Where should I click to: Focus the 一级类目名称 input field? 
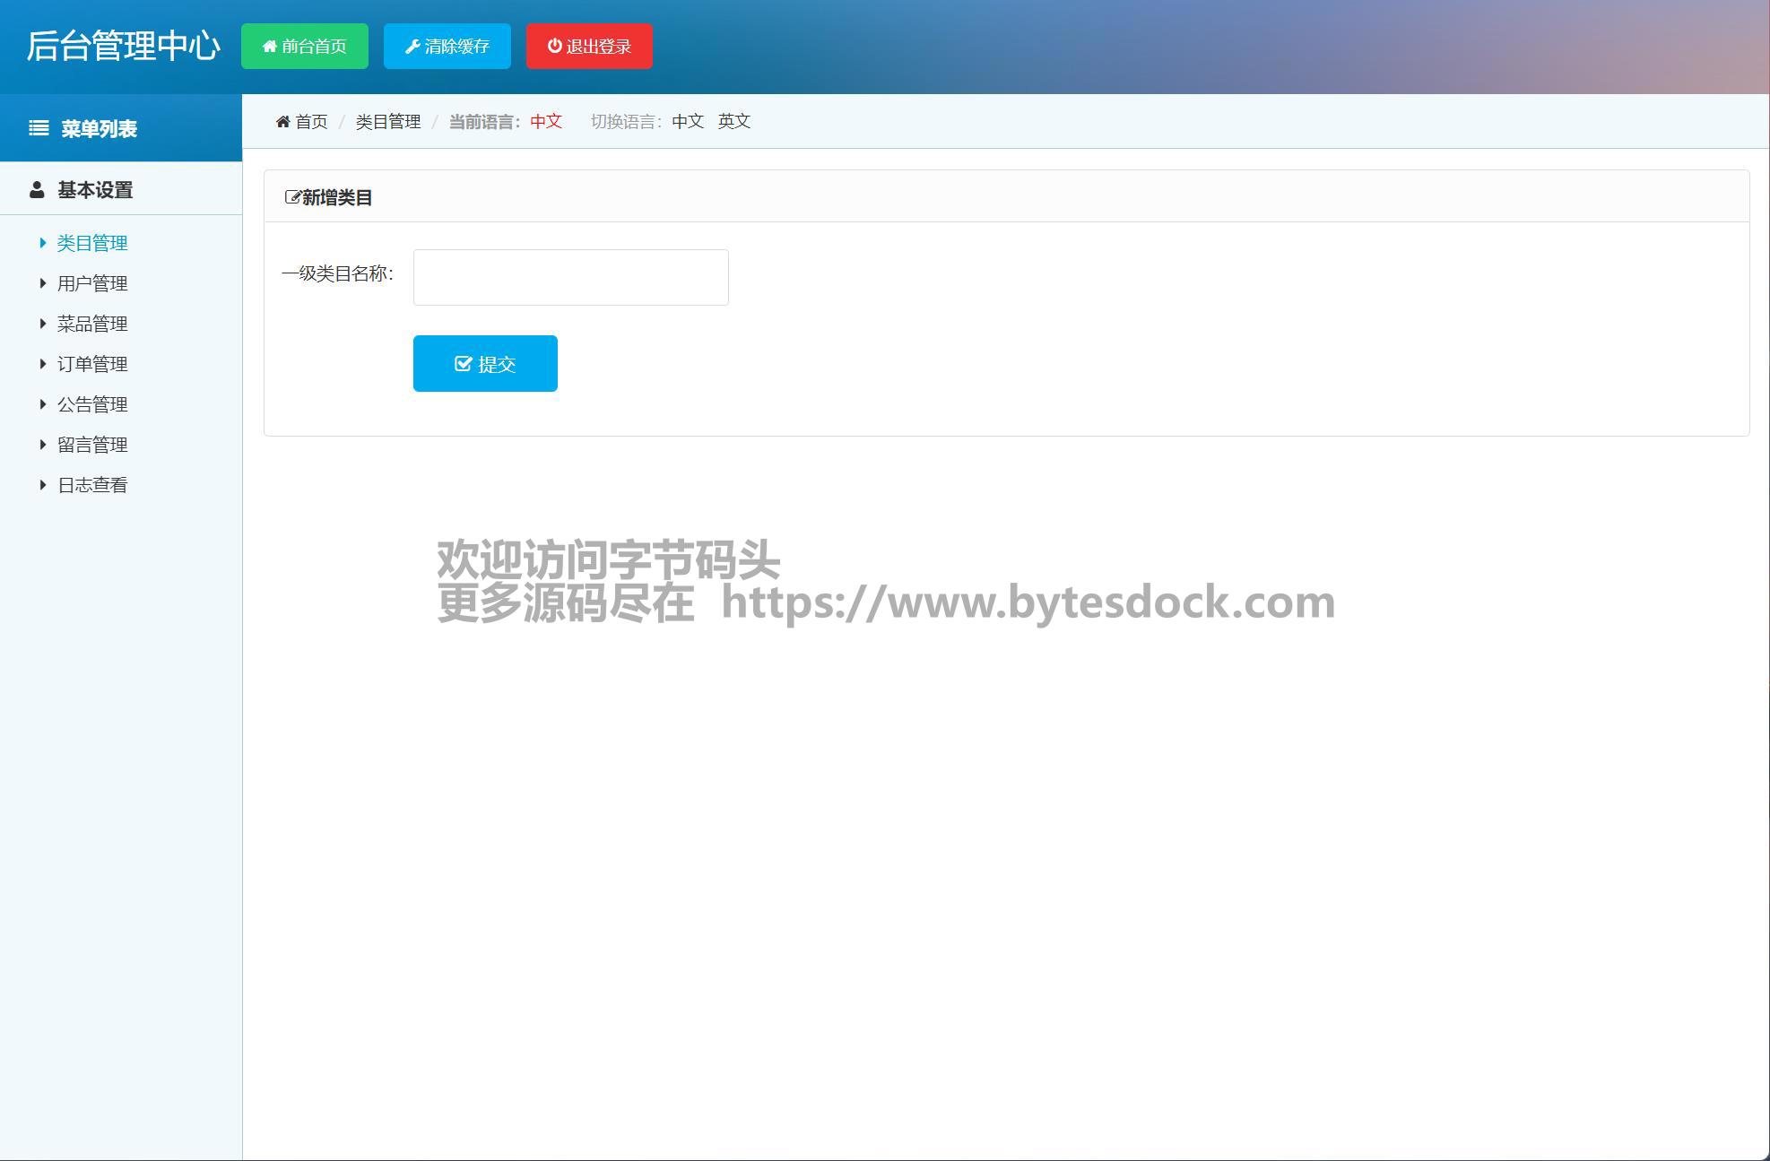[570, 277]
